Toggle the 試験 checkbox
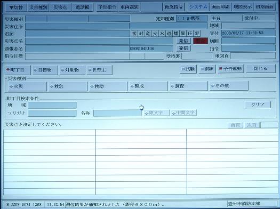This screenshot has width=280, height=209. [188, 69]
